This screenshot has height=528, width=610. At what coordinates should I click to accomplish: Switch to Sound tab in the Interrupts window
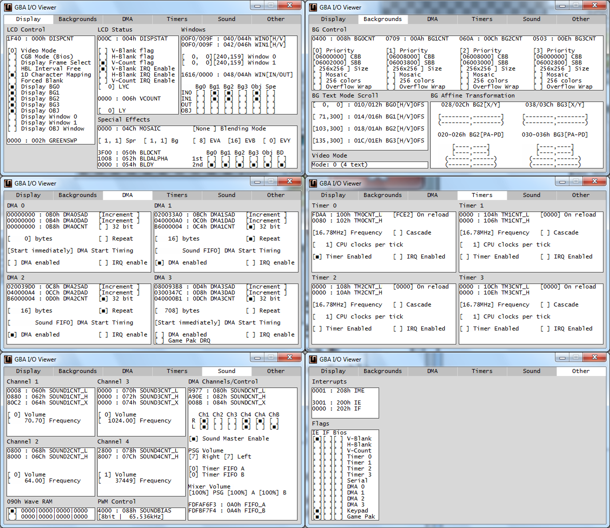[x=531, y=371]
